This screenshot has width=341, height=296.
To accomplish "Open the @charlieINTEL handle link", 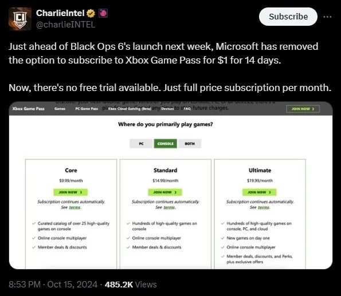I will (x=66, y=25).
